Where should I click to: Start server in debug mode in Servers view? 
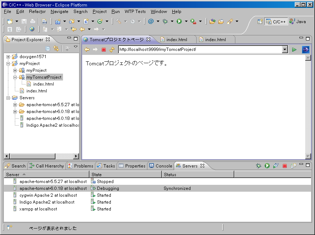tap(259, 166)
